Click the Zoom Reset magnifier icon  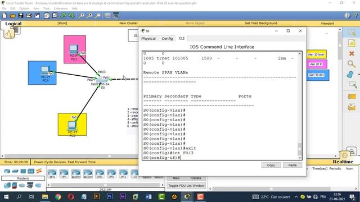point(89,16)
